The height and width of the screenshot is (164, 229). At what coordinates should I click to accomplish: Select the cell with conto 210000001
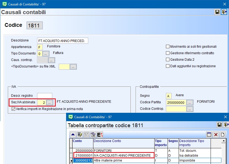(x=83, y=155)
